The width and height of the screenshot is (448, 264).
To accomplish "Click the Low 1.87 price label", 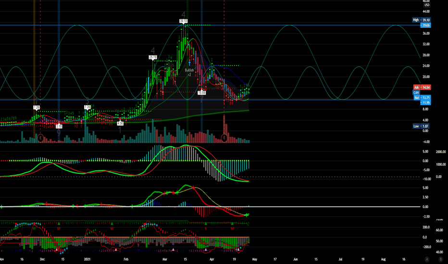I will tap(421, 126).
